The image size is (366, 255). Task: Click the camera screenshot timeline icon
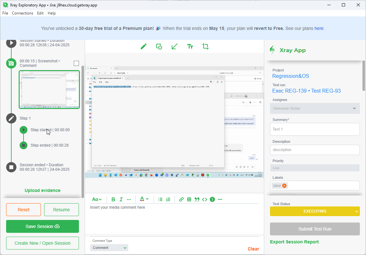click(11, 63)
